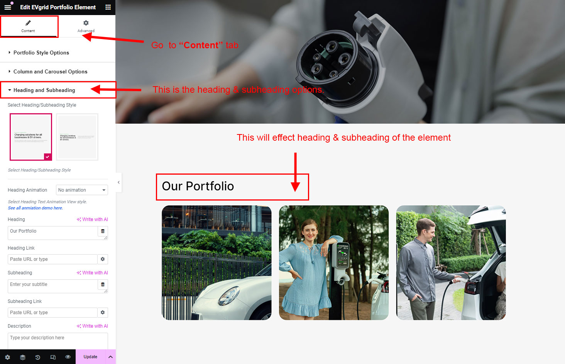Switch to the Advanced tab

click(86, 26)
